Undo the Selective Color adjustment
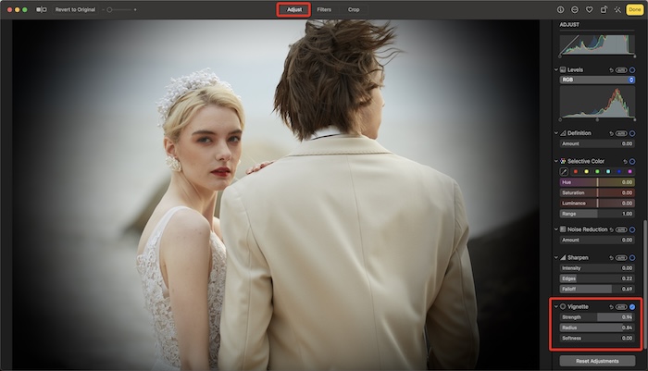648x371 pixels. click(625, 162)
